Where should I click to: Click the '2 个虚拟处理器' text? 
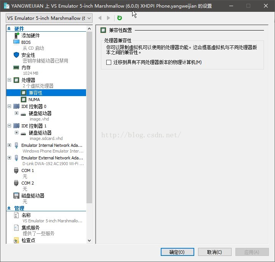(x=38, y=86)
